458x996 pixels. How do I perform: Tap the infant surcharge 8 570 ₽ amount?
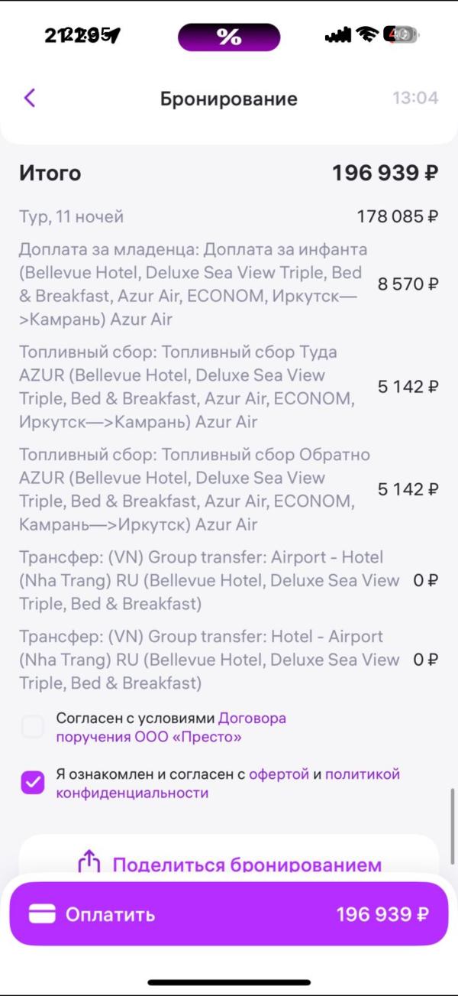click(408, 284)
